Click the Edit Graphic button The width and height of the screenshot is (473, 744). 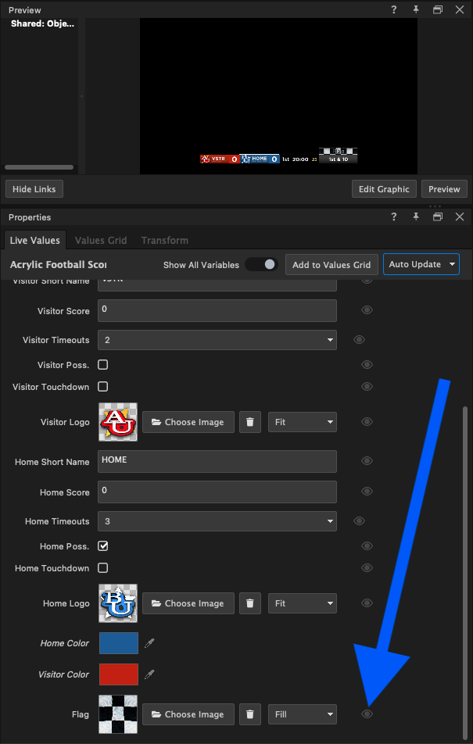384,189
